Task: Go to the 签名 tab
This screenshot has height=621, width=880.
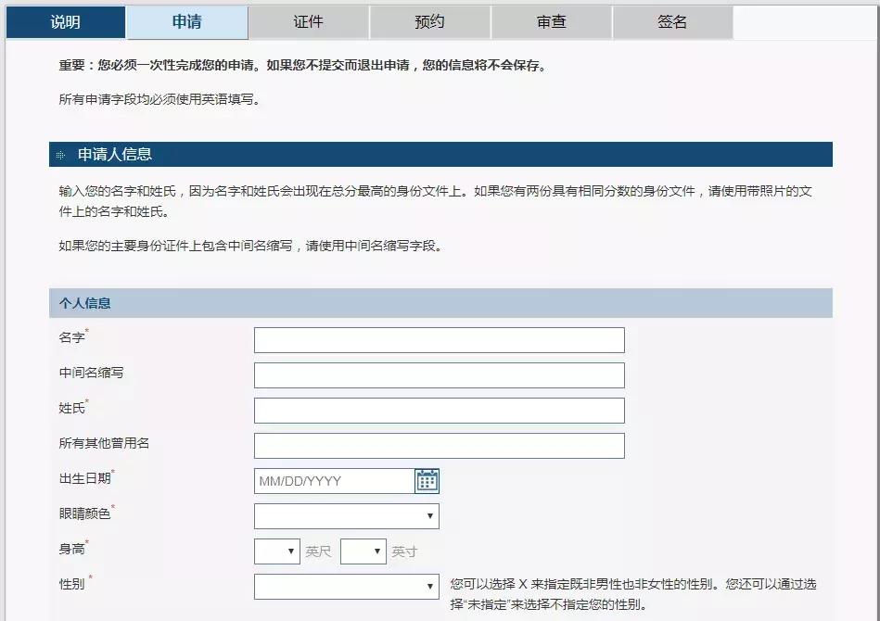Action: point(671,19)
